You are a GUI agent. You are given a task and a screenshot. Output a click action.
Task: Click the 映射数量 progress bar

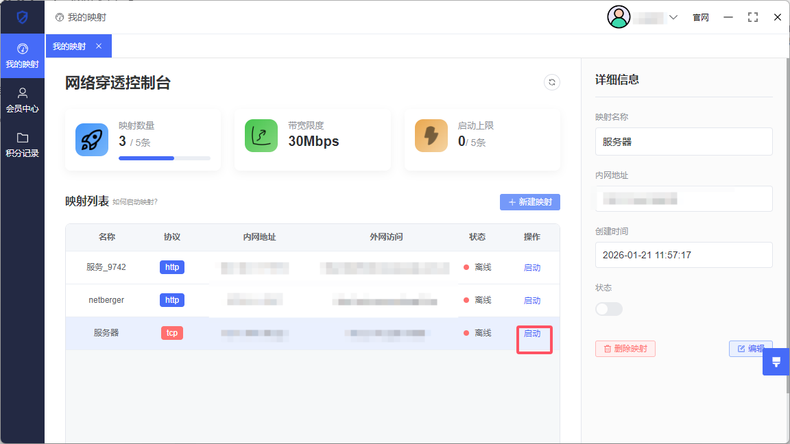(x=165, y=158)
